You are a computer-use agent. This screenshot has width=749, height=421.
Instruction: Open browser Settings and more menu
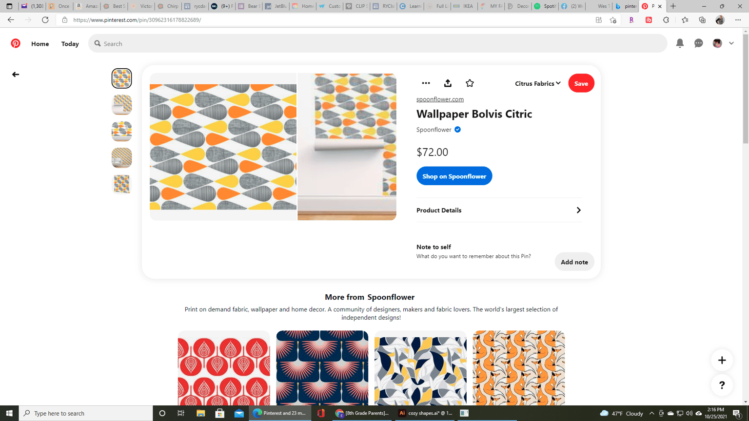point(738,20)
